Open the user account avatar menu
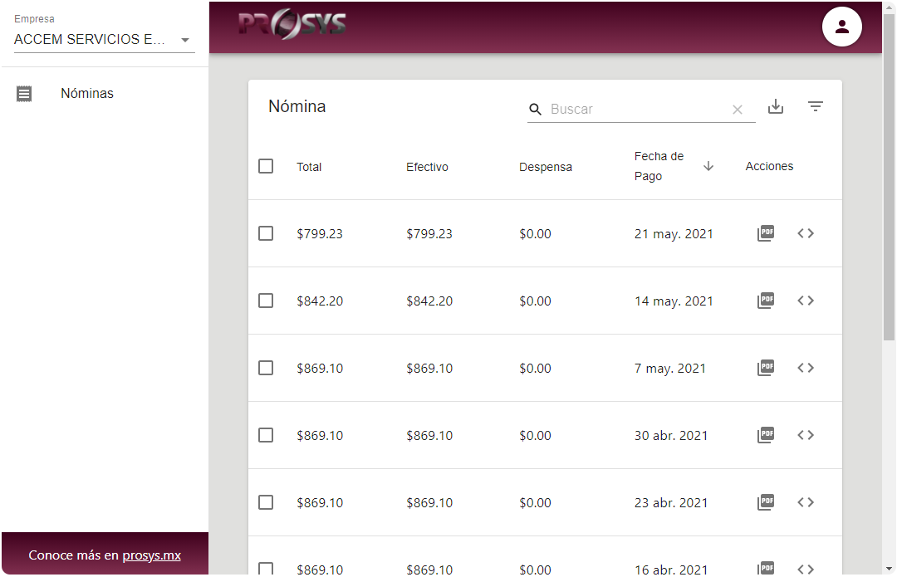Viewport: 897px width, 577px height. 842,27
